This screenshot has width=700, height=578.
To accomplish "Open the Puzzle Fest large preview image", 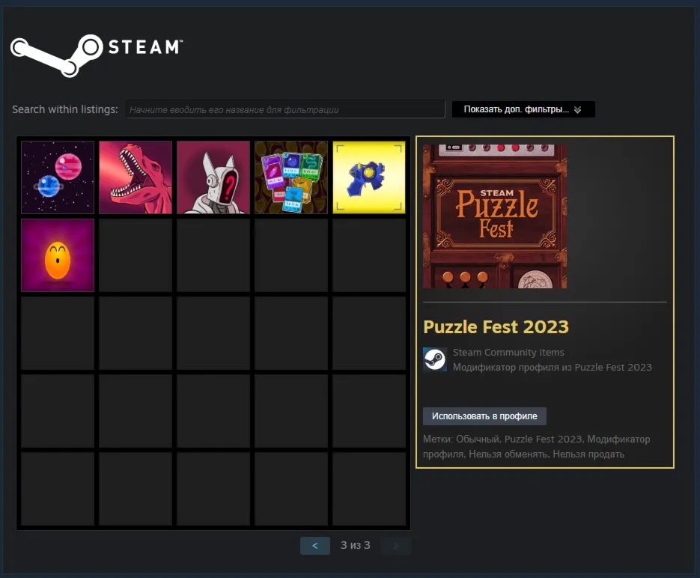I will [x=495, y=216].
